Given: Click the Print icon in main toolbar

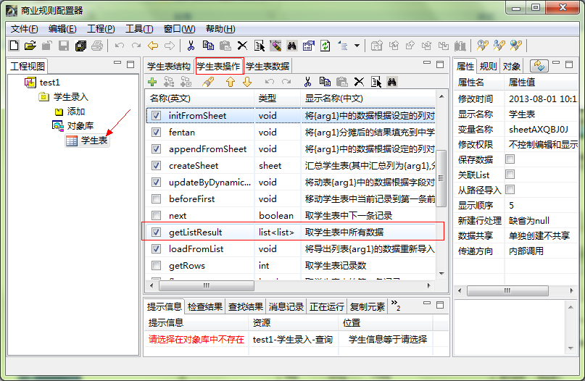Looking at the screenshot, I should coord(97,46).
